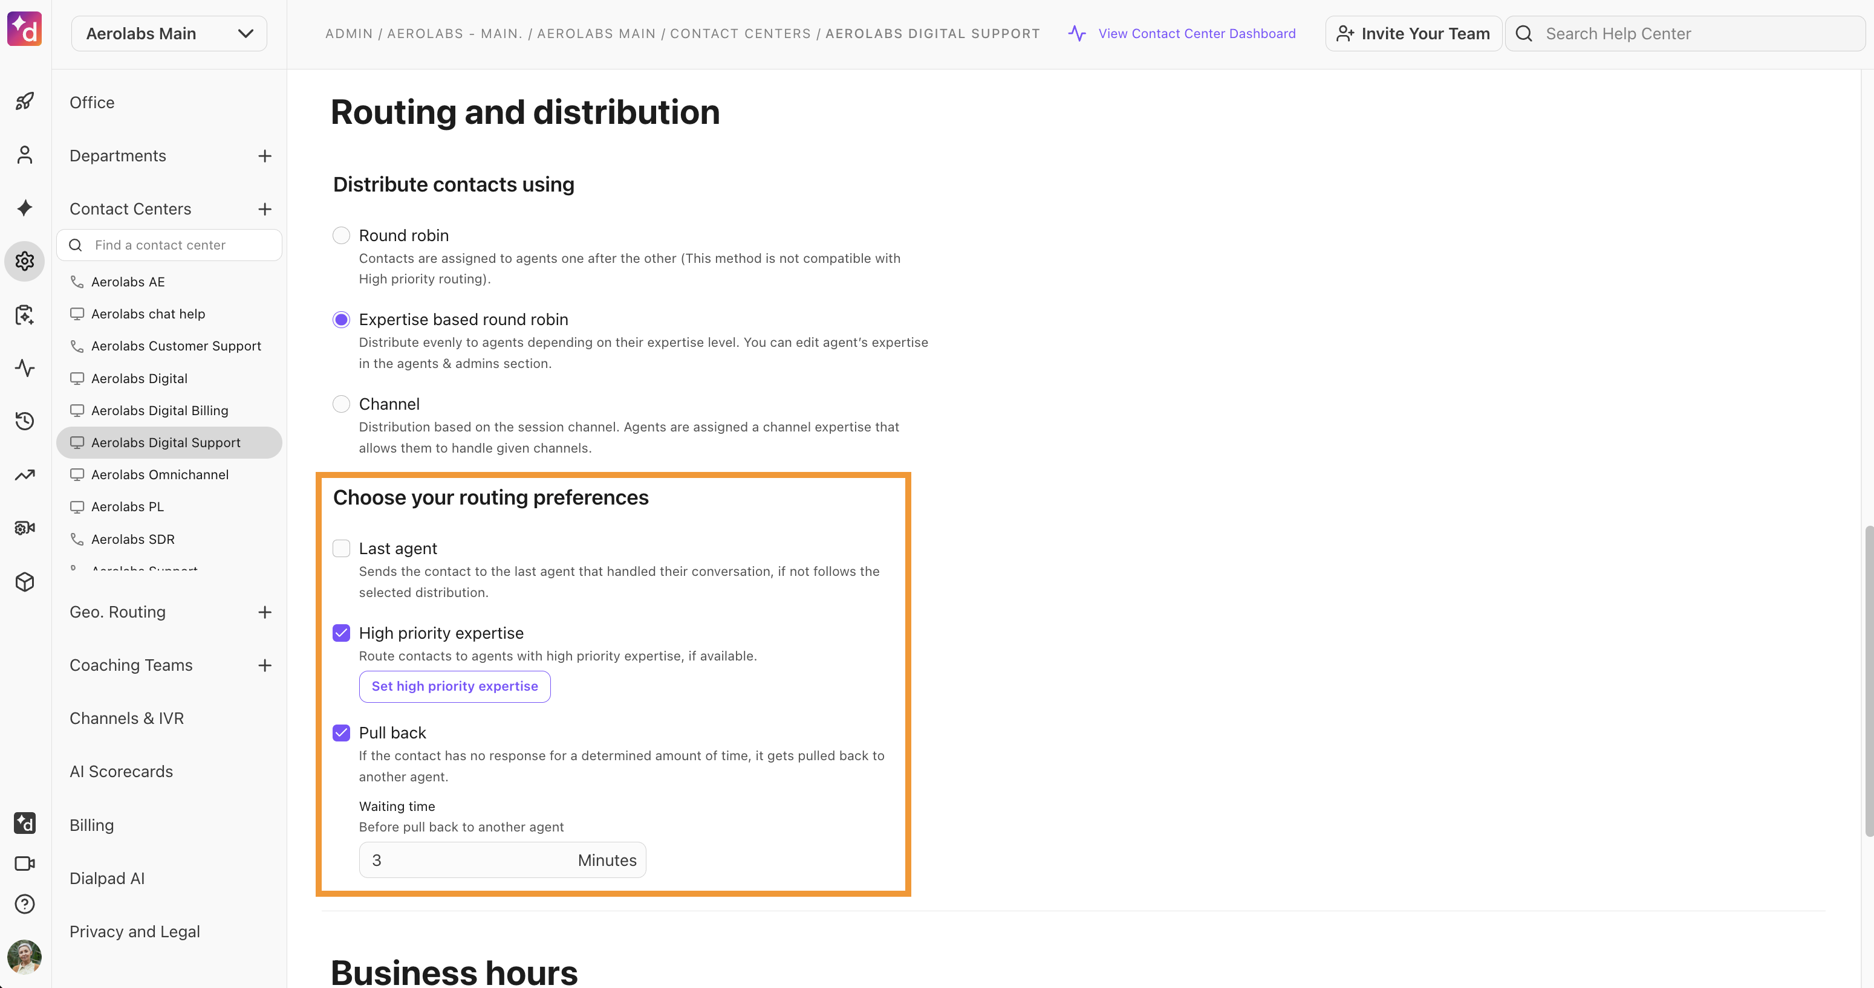Viewport: 1874px width, 988px height.
Task: Select Expertise based round robin radio button
Action: pyautogui.click(x=341, y=320)
